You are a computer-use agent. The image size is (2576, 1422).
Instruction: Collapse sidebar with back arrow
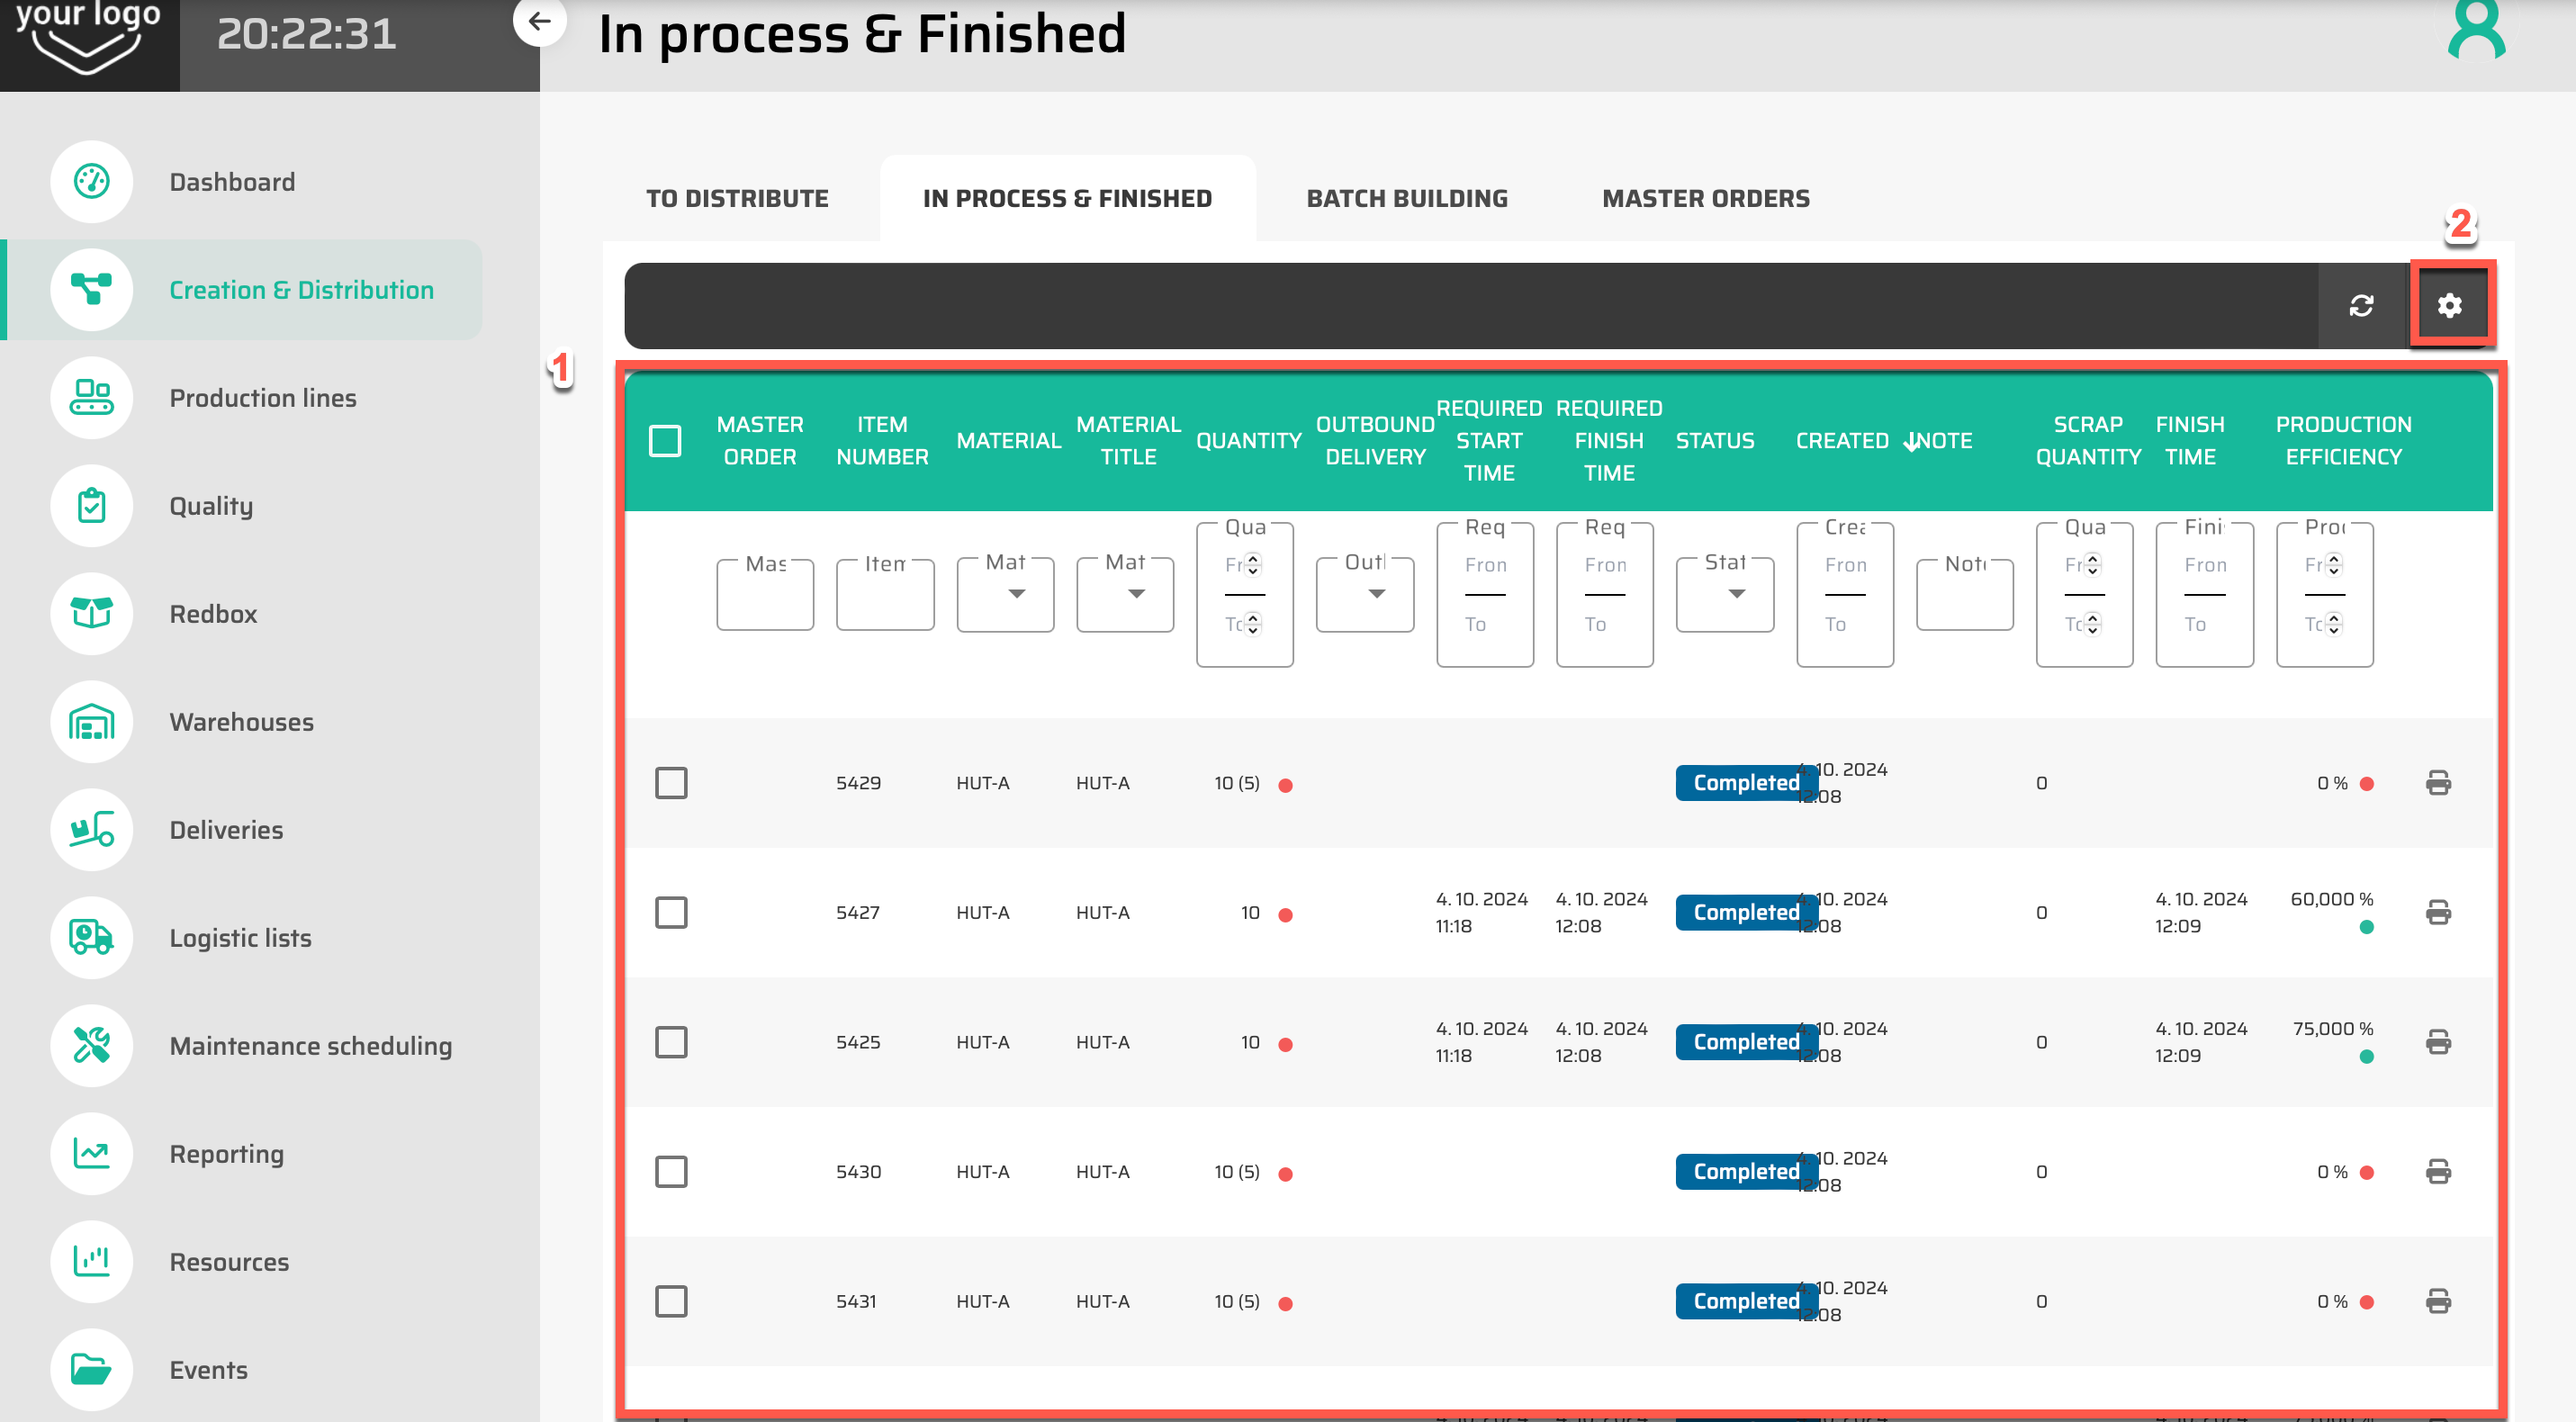tap(539, 21)
